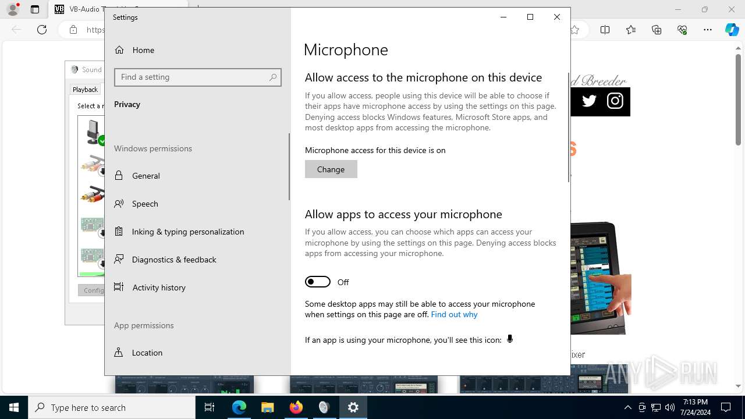
Task: Click the Diagnostics & feedback icon
Action: pos(119,259)
